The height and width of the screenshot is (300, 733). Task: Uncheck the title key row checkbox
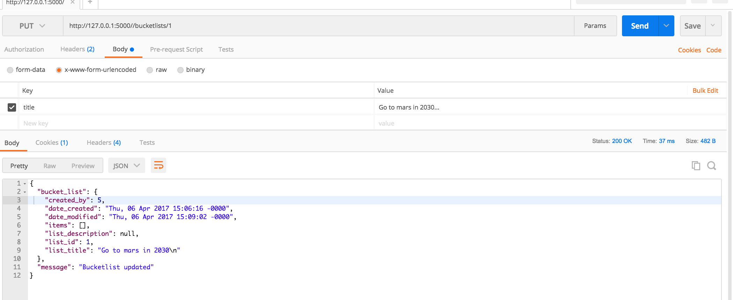coord(12,107)
